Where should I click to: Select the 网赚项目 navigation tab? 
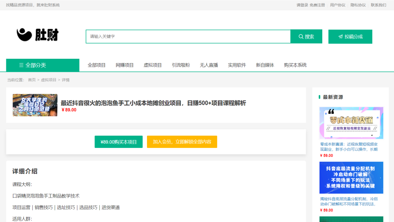coord(125,65)
